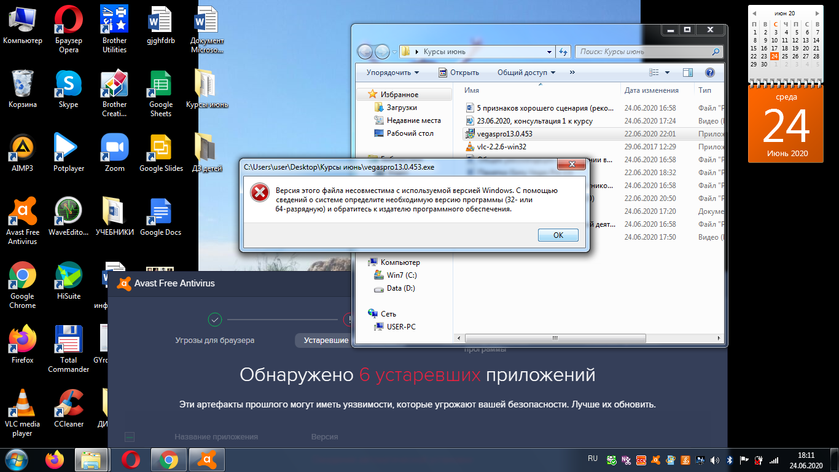This screenshot has width=839, height=472.
Task: Launch CCleaner from the desktop
Action: 69,408
